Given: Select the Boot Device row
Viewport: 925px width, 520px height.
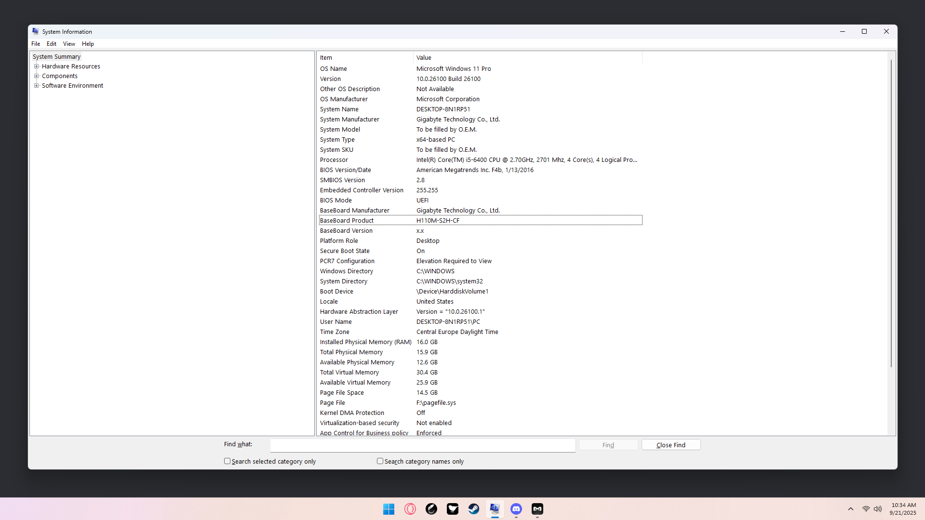Looking at the screenshot, I should point(481,292).
